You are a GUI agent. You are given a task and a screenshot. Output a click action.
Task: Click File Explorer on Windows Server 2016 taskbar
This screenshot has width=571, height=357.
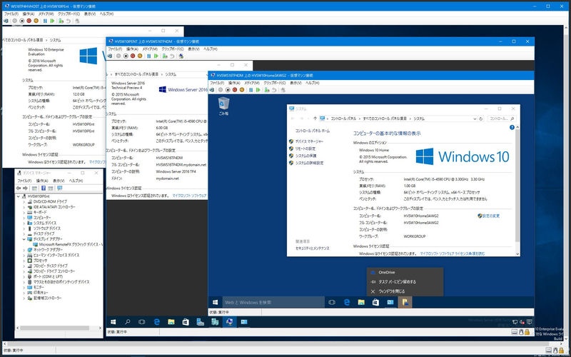[x=171, y=322]
